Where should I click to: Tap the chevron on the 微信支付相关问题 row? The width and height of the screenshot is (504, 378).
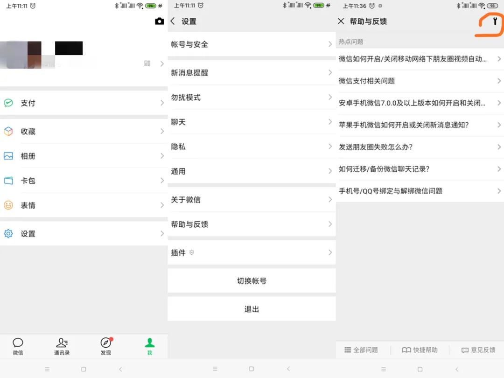[x=499, y=81]
